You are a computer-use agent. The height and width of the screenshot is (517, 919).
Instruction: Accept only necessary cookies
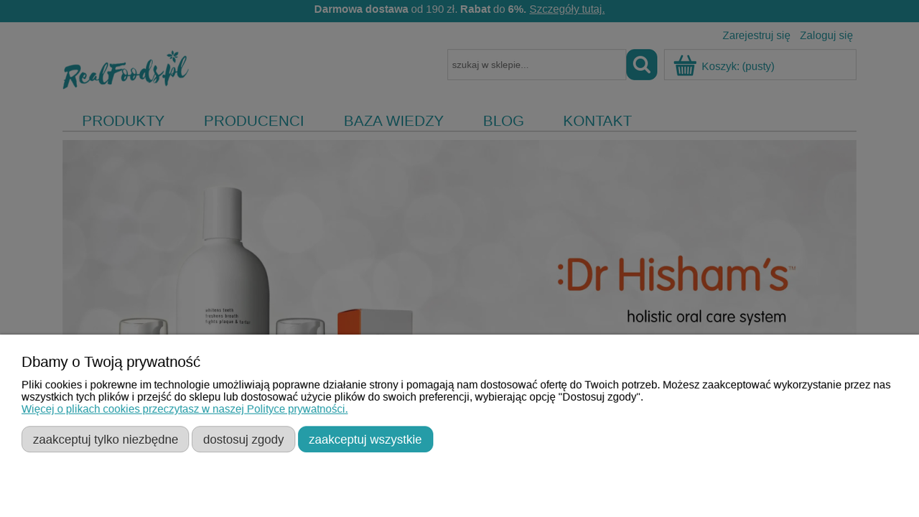[106, 439]
